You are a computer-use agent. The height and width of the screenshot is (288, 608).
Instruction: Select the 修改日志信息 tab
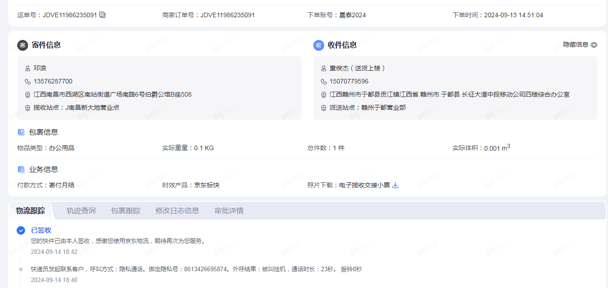[x=177, y=210]
